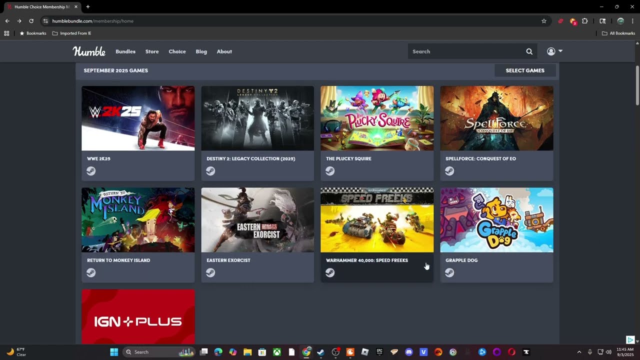Show hidden tray icons chevron

(x=579, y=352)
